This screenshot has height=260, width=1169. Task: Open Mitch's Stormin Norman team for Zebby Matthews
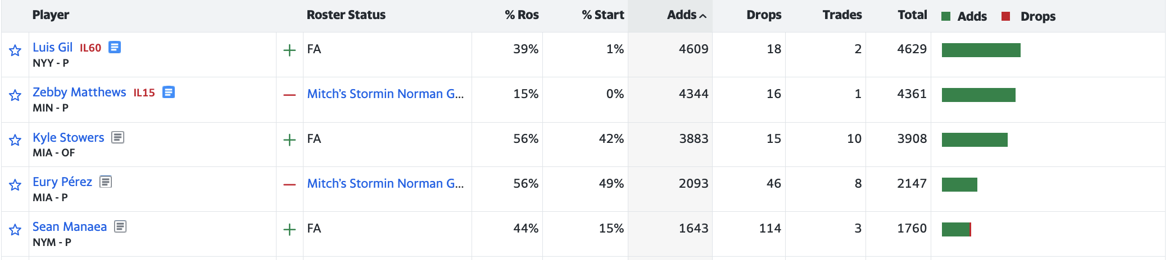click(x=386, y=94)
